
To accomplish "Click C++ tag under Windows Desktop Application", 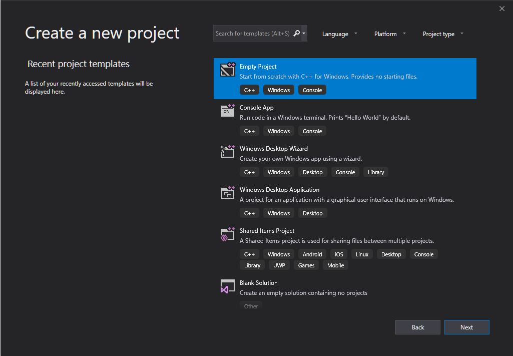I will [x=249, y=213].
